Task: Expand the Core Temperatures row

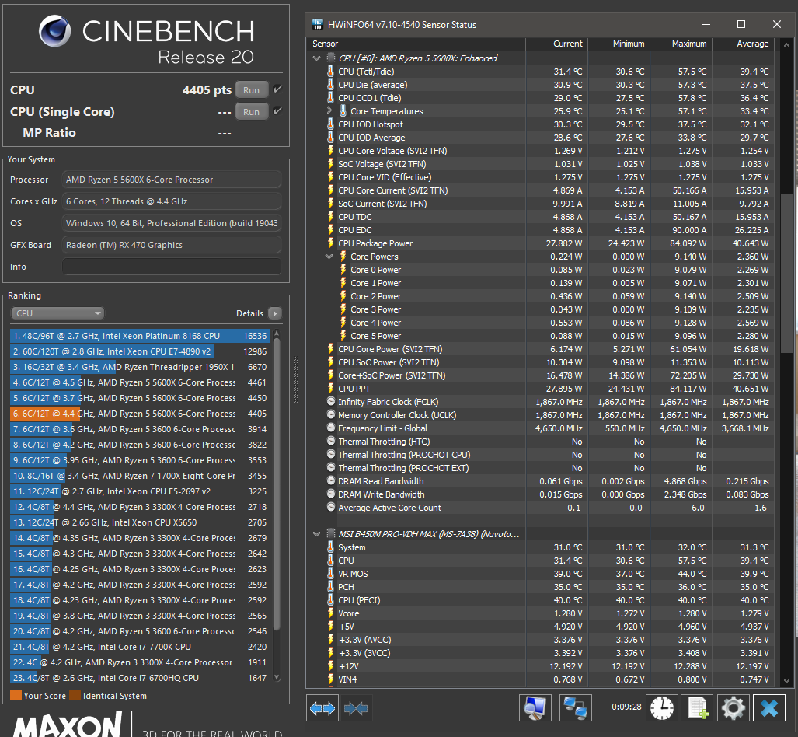Action: click(x=329, y=110)
